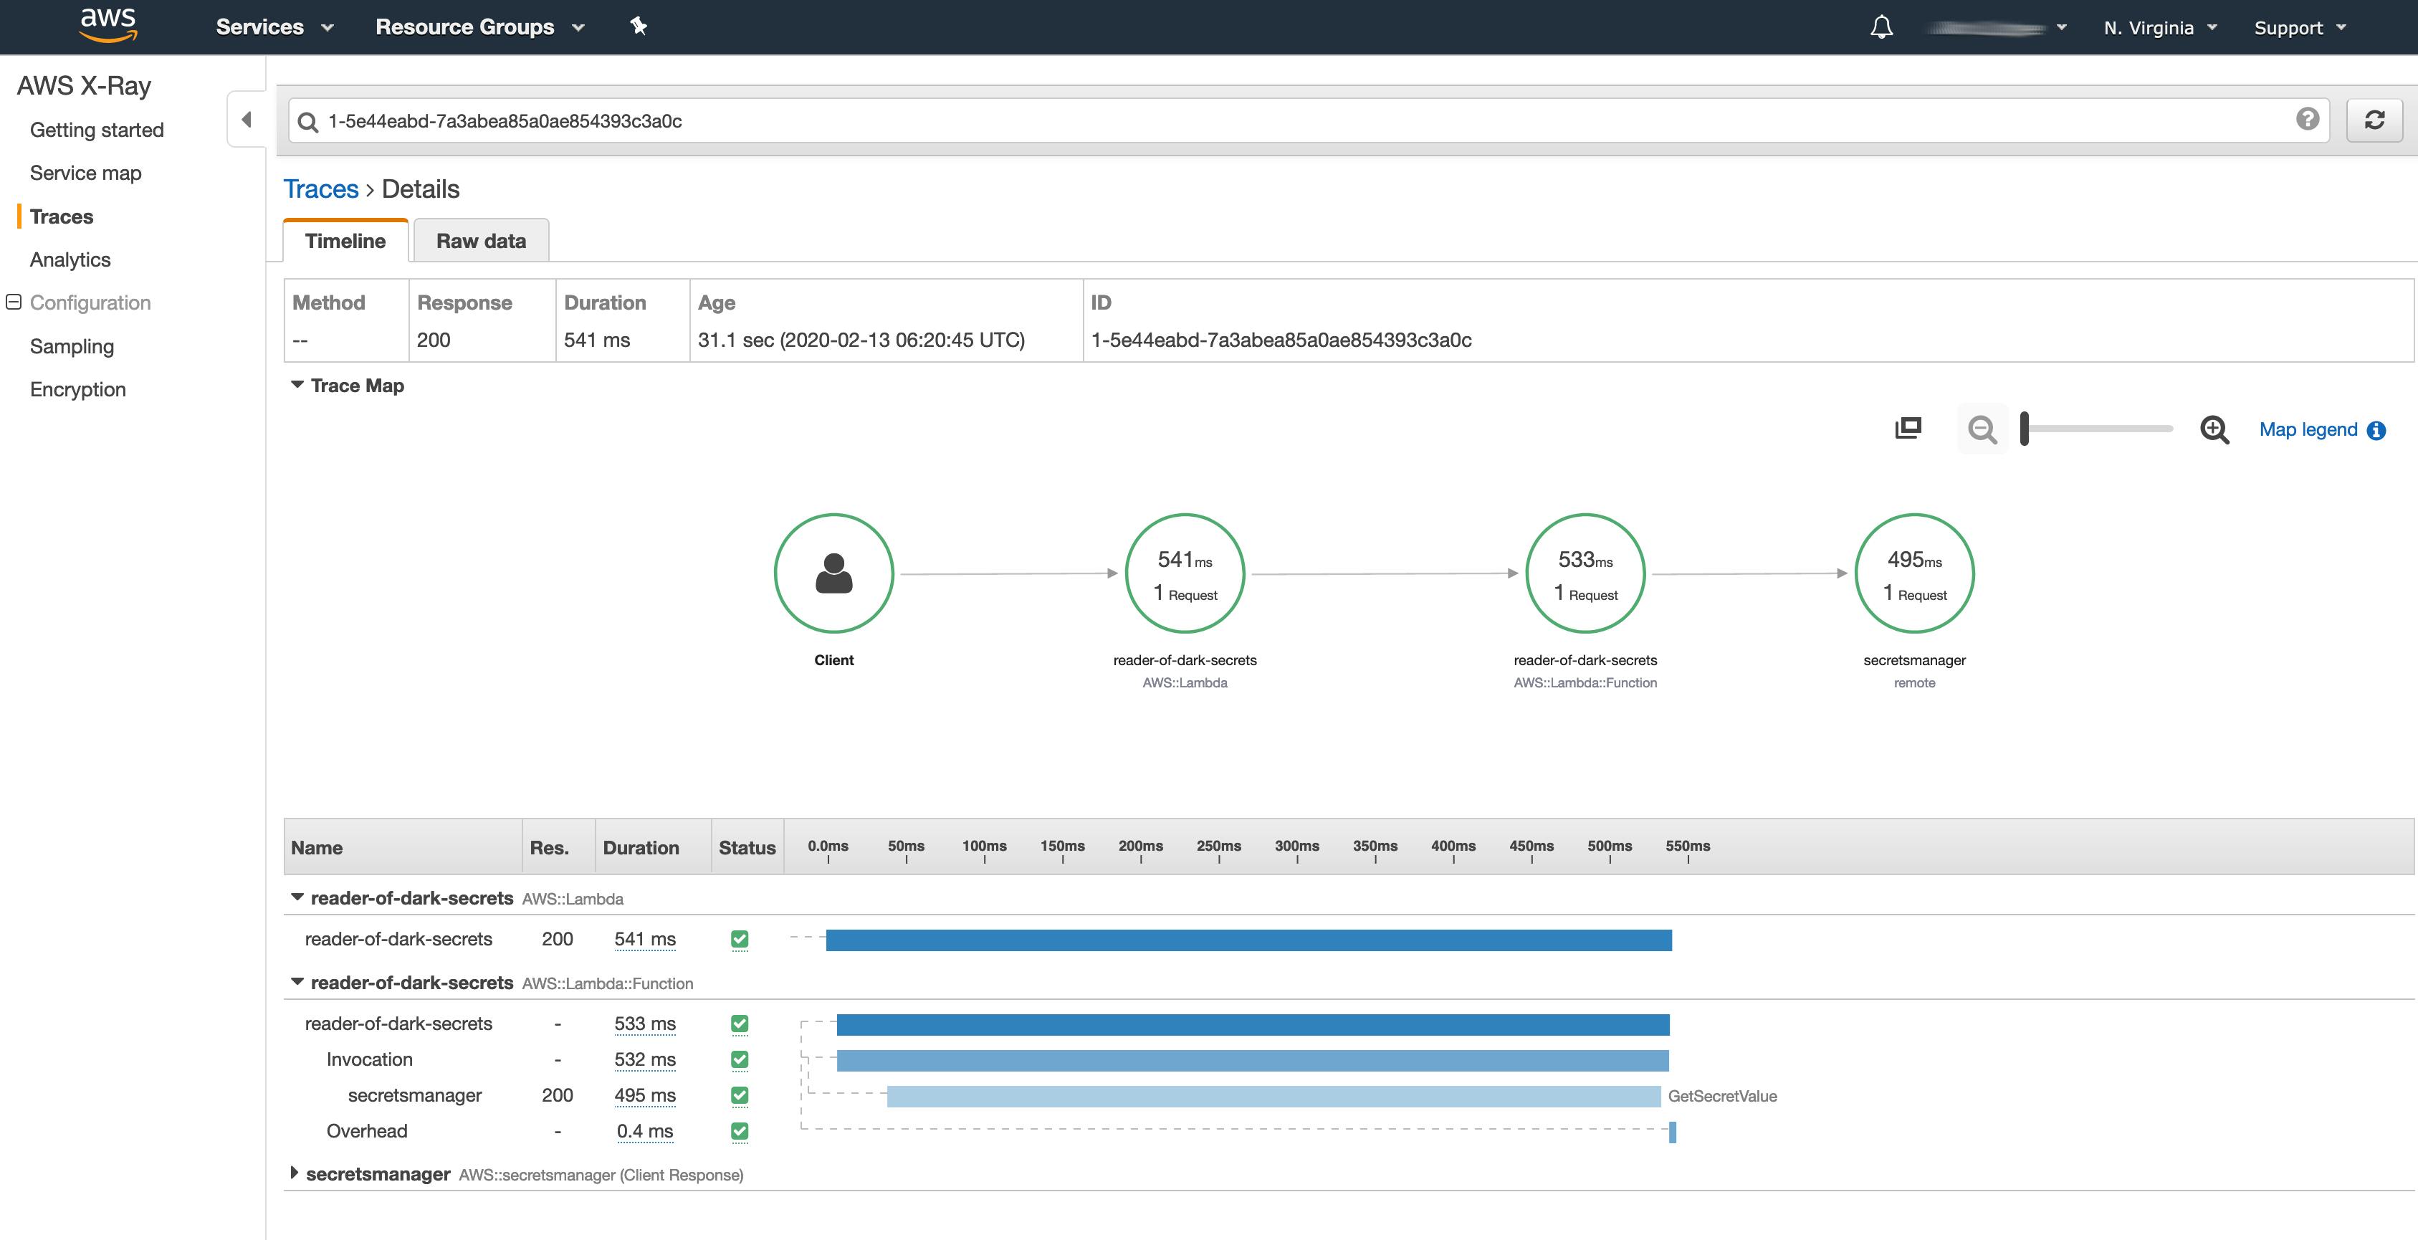Collapse the AWS::Lambda segment group
The image size is (2418, 1240).
pos(297,897)
